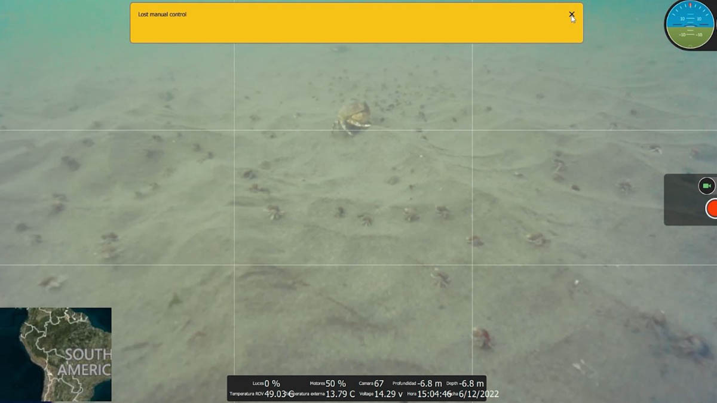This screenshot has height=403, width=717.
Task: Click the large crab in video feed
Action: [353, 116]
